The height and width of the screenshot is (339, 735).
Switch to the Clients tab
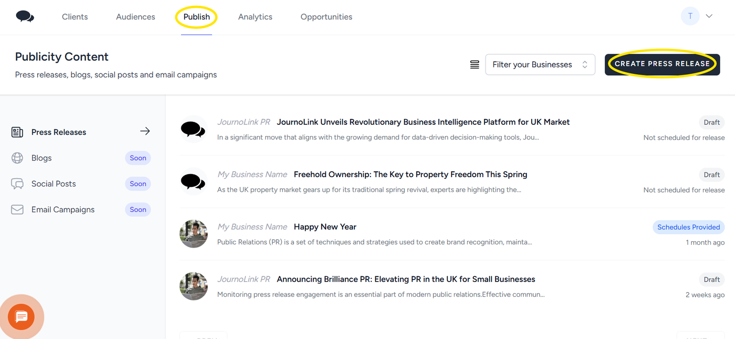tap(75, 17)
